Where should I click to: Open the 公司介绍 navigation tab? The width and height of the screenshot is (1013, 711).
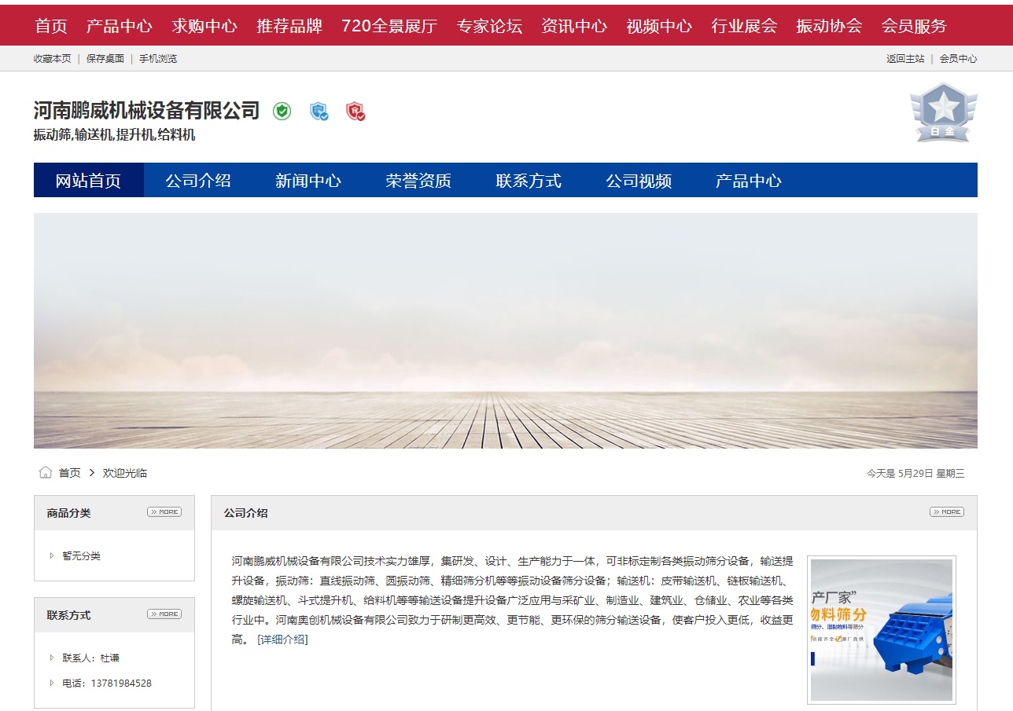point(198,181)
